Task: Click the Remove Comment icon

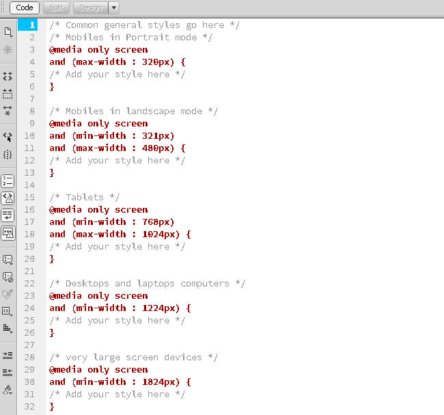Action: click(x=8, y=276)
